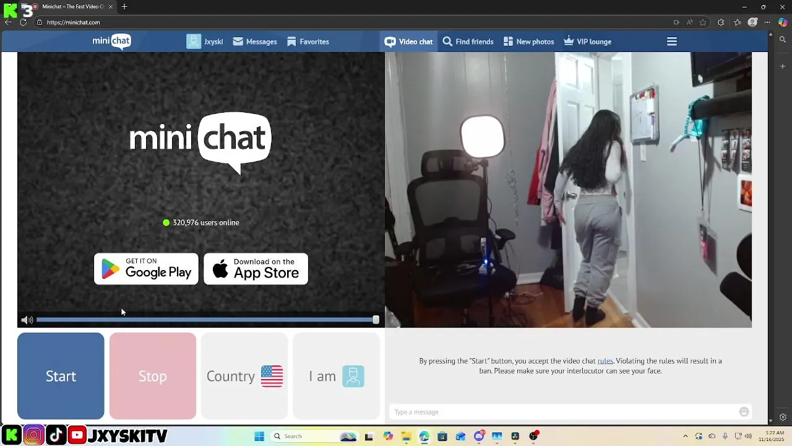Viewport: 792px width, 446px height.
Task: Open File Explorer from taskbar
Action: pos(406,436)
